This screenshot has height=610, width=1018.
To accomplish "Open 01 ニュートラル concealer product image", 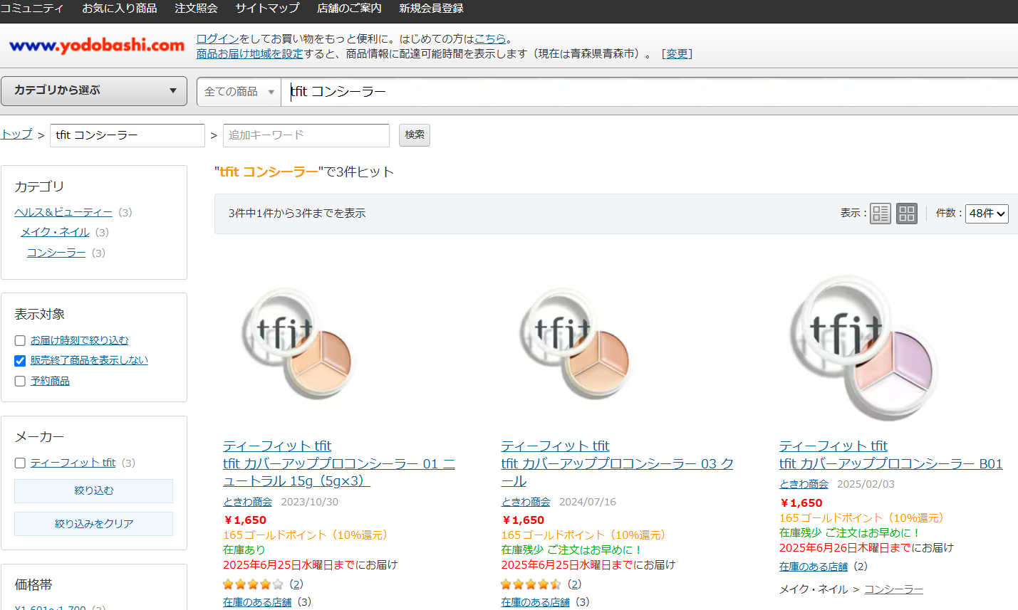I will point(298,345).
